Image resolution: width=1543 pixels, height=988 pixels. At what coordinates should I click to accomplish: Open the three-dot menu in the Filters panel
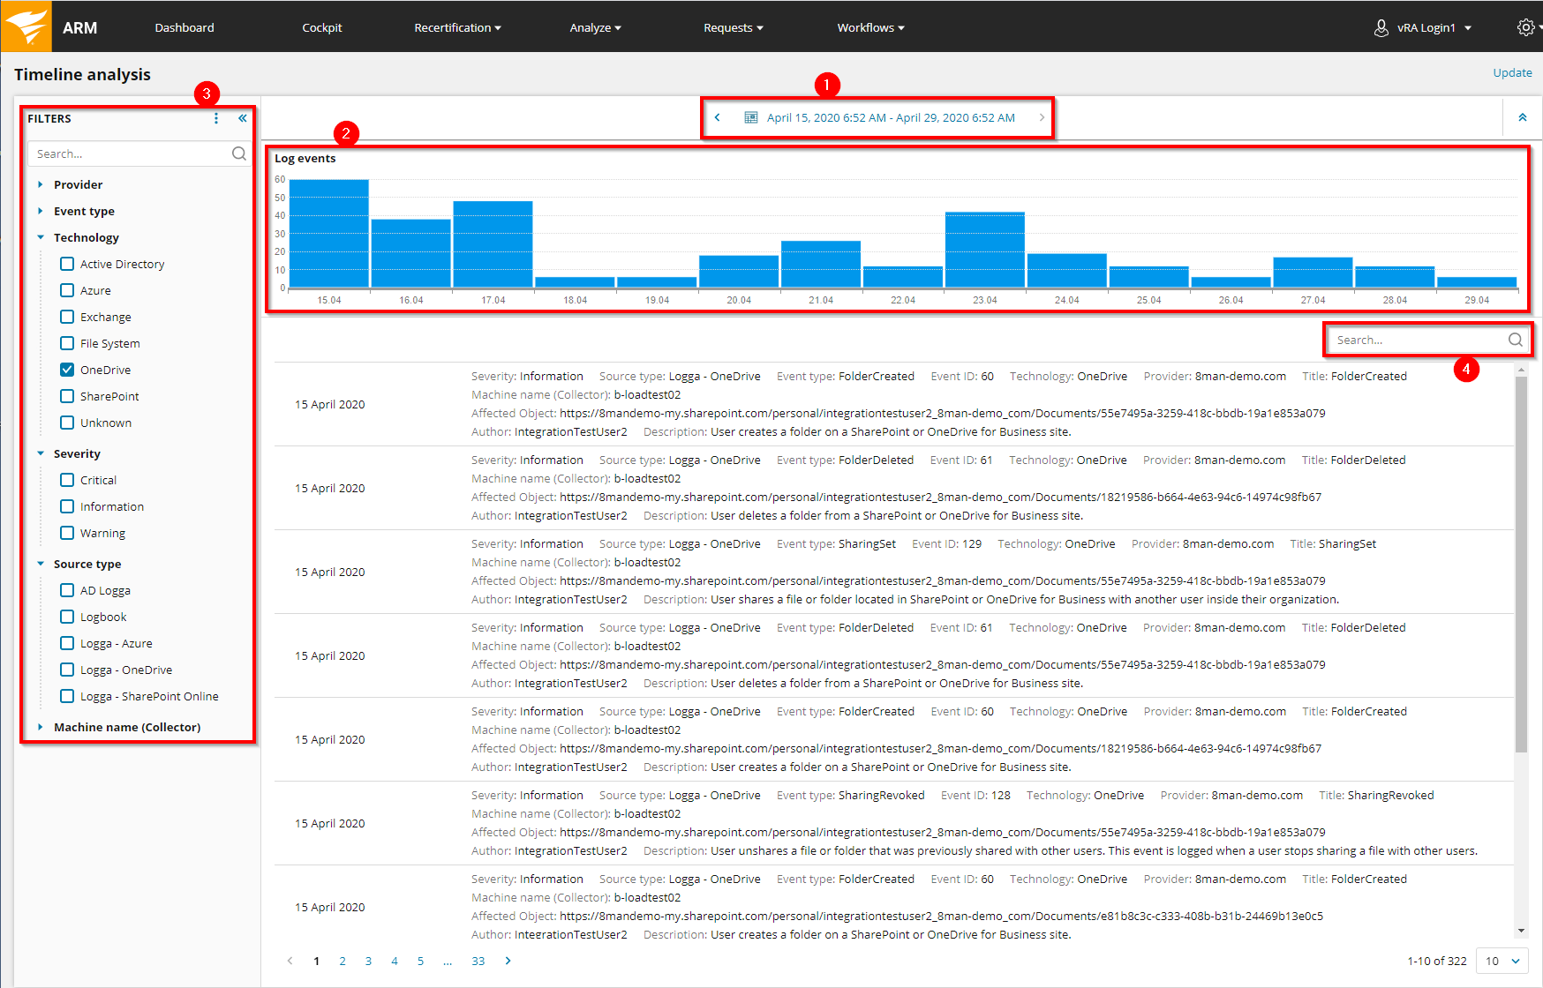[216, 117]
